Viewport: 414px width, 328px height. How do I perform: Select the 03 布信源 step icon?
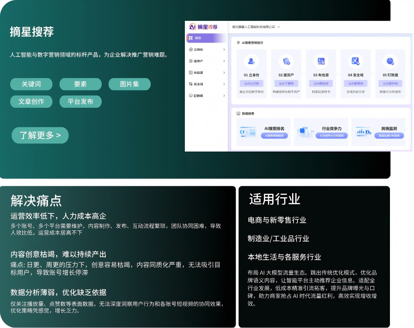coord(321,61)
